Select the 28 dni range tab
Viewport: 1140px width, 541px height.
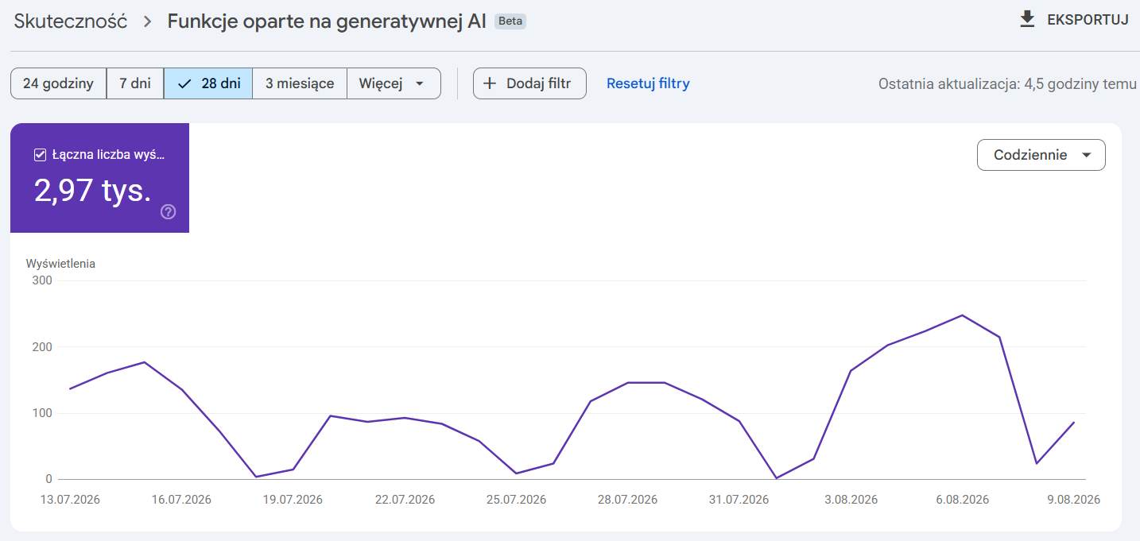208,83
